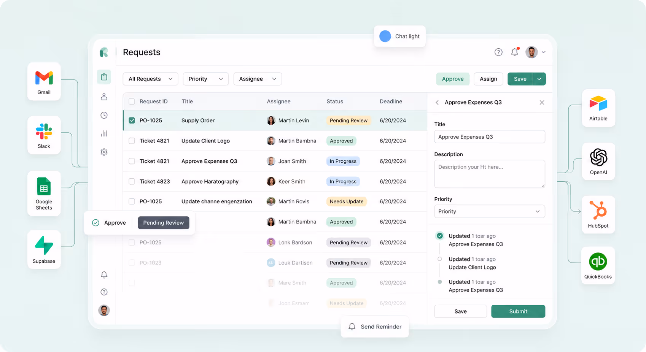
Task: Click the dark Pending Review tag in popup
Action: (x=164, y=223)
